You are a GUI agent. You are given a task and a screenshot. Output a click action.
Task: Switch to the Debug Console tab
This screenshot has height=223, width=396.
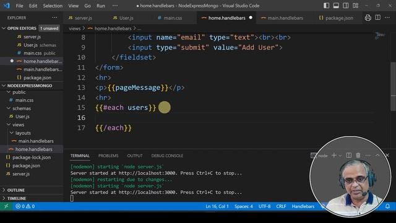(167, 155)
